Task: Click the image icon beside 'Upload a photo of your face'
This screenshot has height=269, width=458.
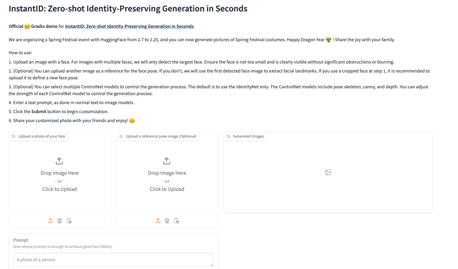Action: [14, 136]
